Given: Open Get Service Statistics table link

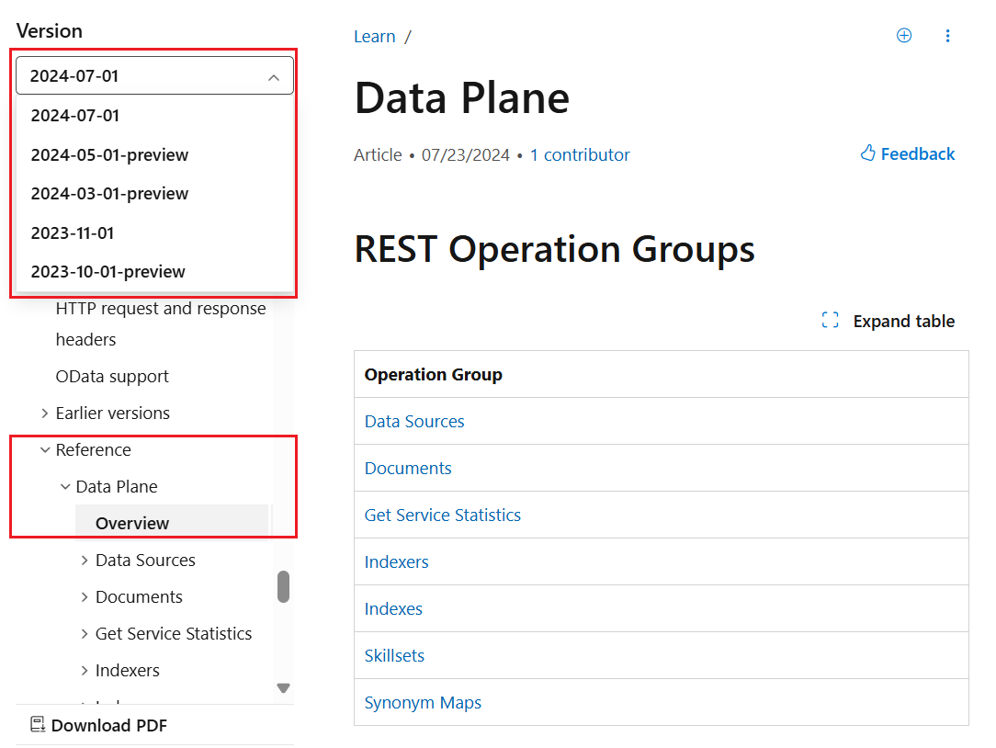Looking at the screenshot, I should [443, 515].
